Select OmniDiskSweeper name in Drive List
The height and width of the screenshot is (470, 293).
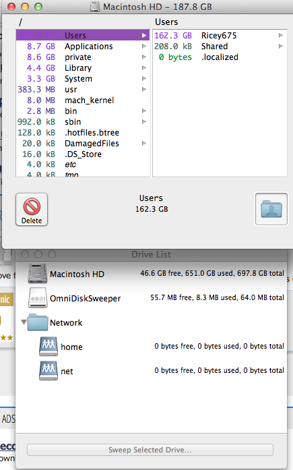pyautogui.click(x=86, y=298)
